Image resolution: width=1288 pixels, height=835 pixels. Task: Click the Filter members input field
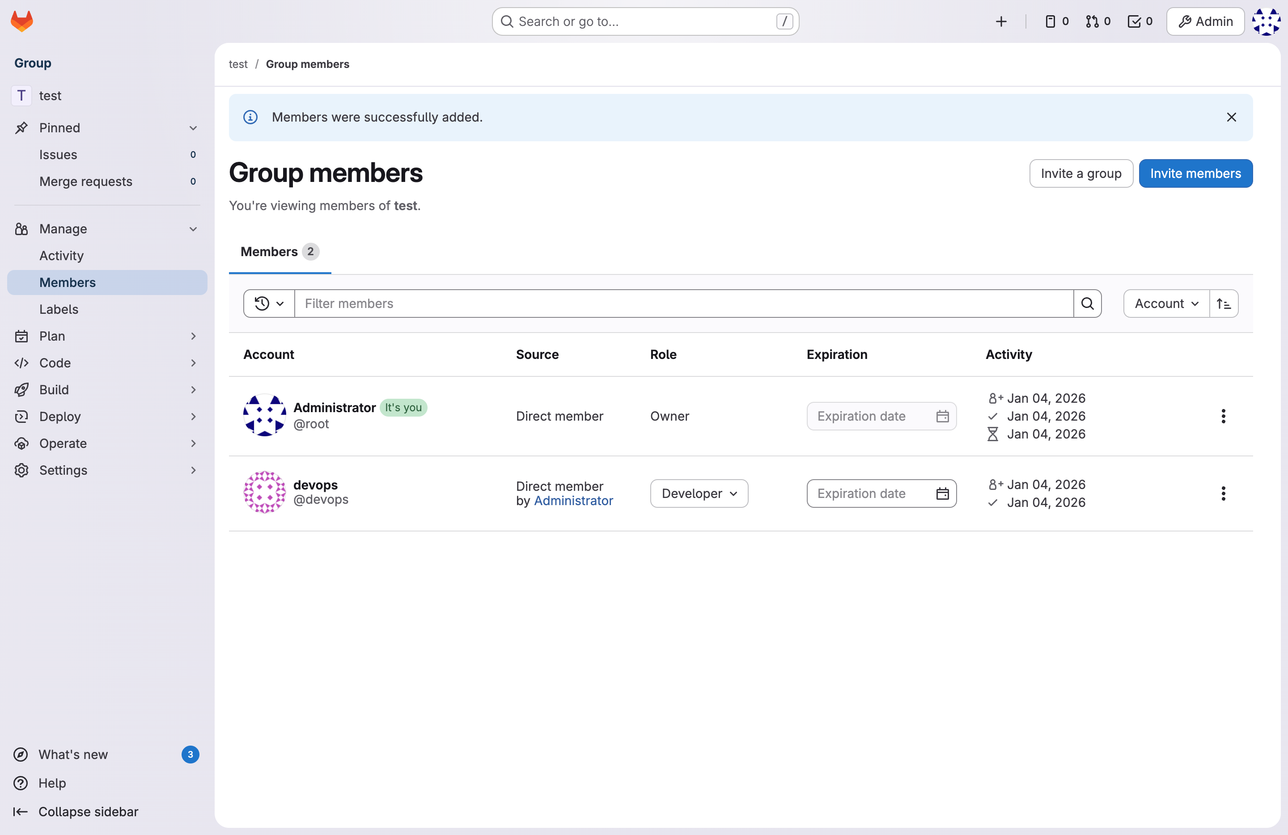[x=683, y=304]
